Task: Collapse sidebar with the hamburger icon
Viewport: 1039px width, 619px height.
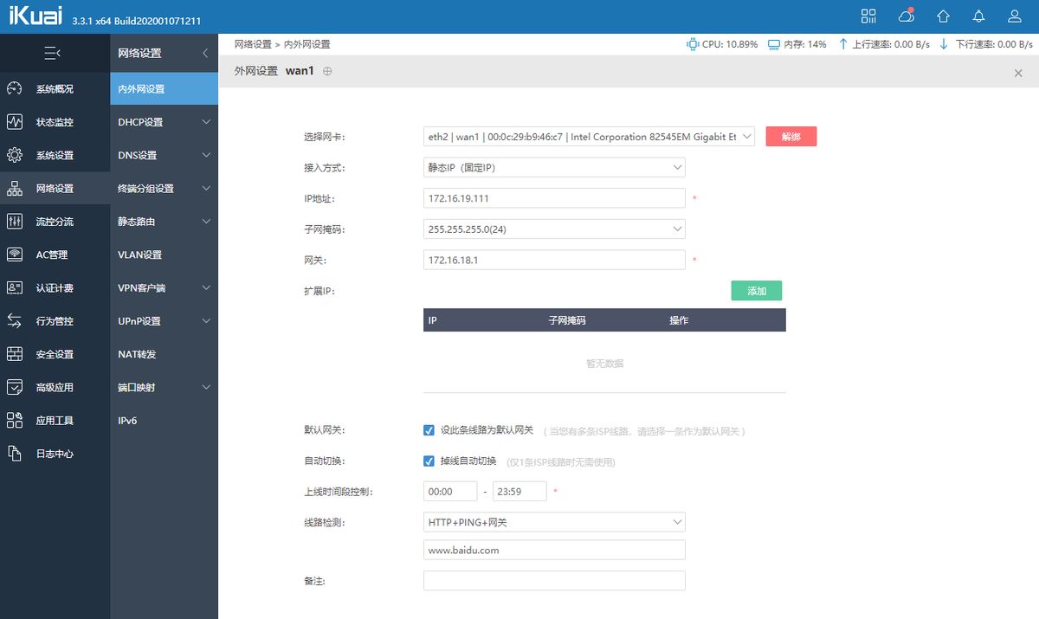Action: [x=53, y=53]
